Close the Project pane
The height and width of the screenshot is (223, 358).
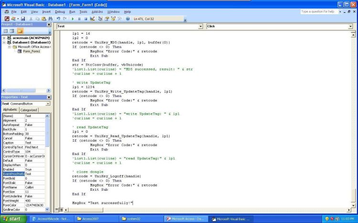click(x=49, y=24)
